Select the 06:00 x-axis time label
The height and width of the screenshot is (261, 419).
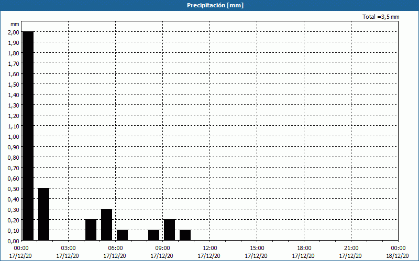[115, 248]
